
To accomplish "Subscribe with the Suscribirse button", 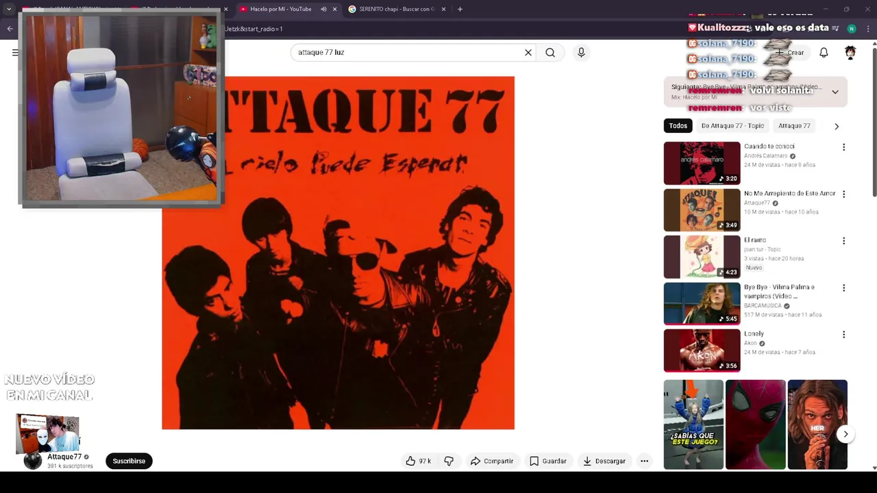I will tap(129, 461).
